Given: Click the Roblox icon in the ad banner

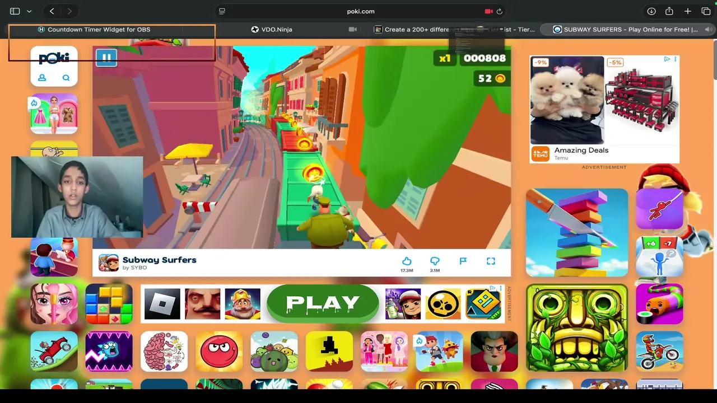Looking at the screenshot, I should (162, 304).
